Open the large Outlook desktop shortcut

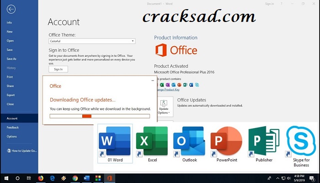coord(189,144)
